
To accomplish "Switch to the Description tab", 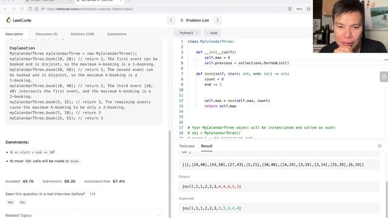I will pos(14,34).
